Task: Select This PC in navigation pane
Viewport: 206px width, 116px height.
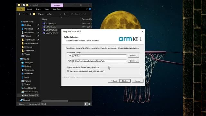Action: [x=26, y=59]
